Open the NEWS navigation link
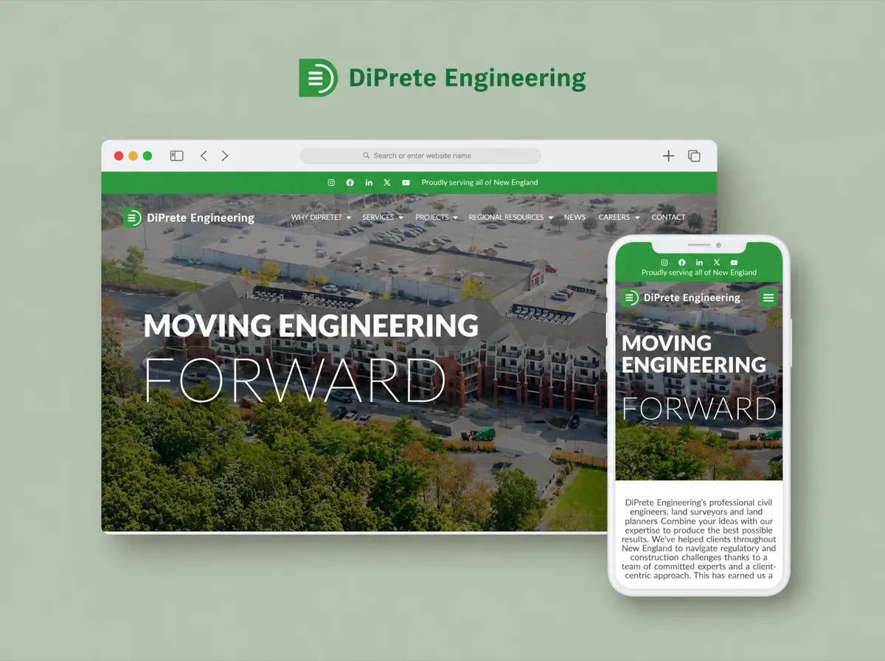Viewport: 885px width, 661px height. click(575, 218)
